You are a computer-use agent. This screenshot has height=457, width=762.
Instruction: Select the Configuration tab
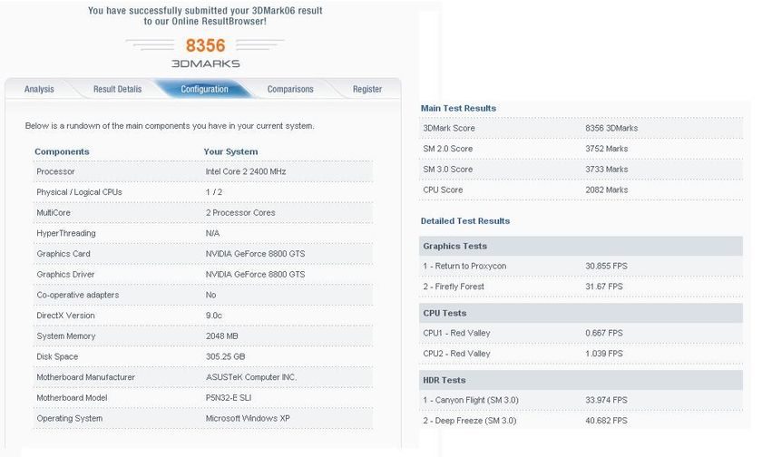(x=204, y=89)
